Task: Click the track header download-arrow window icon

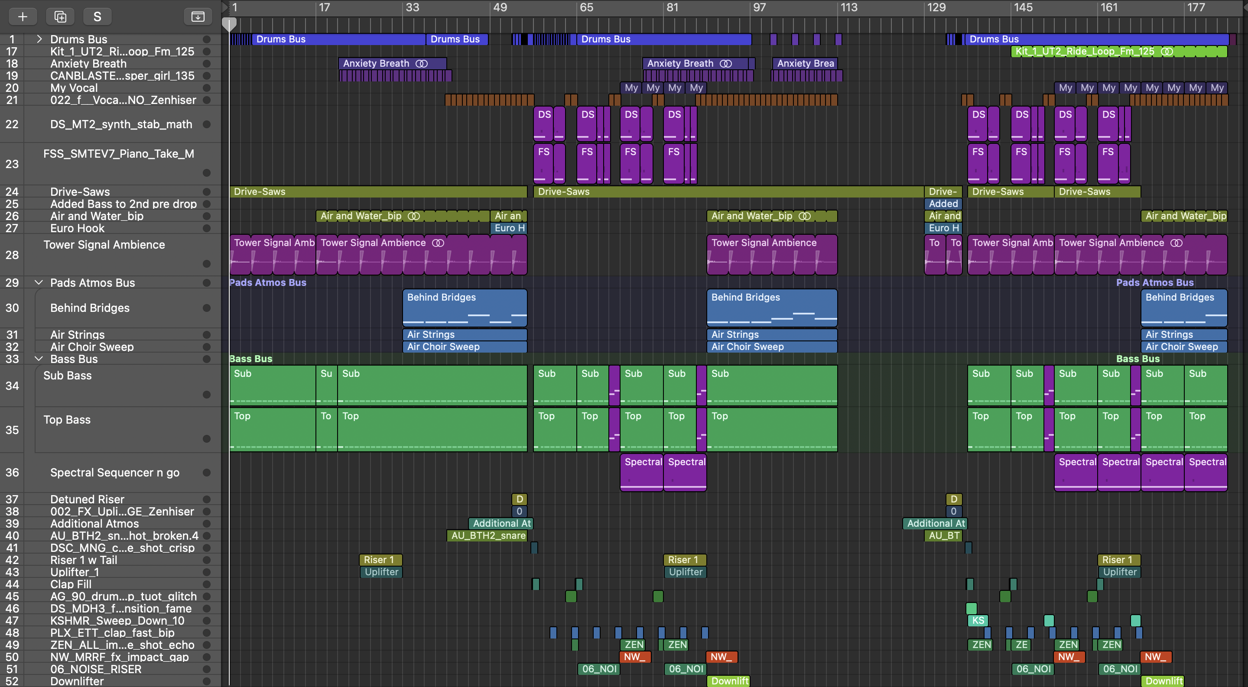Action: pos(198,17)
